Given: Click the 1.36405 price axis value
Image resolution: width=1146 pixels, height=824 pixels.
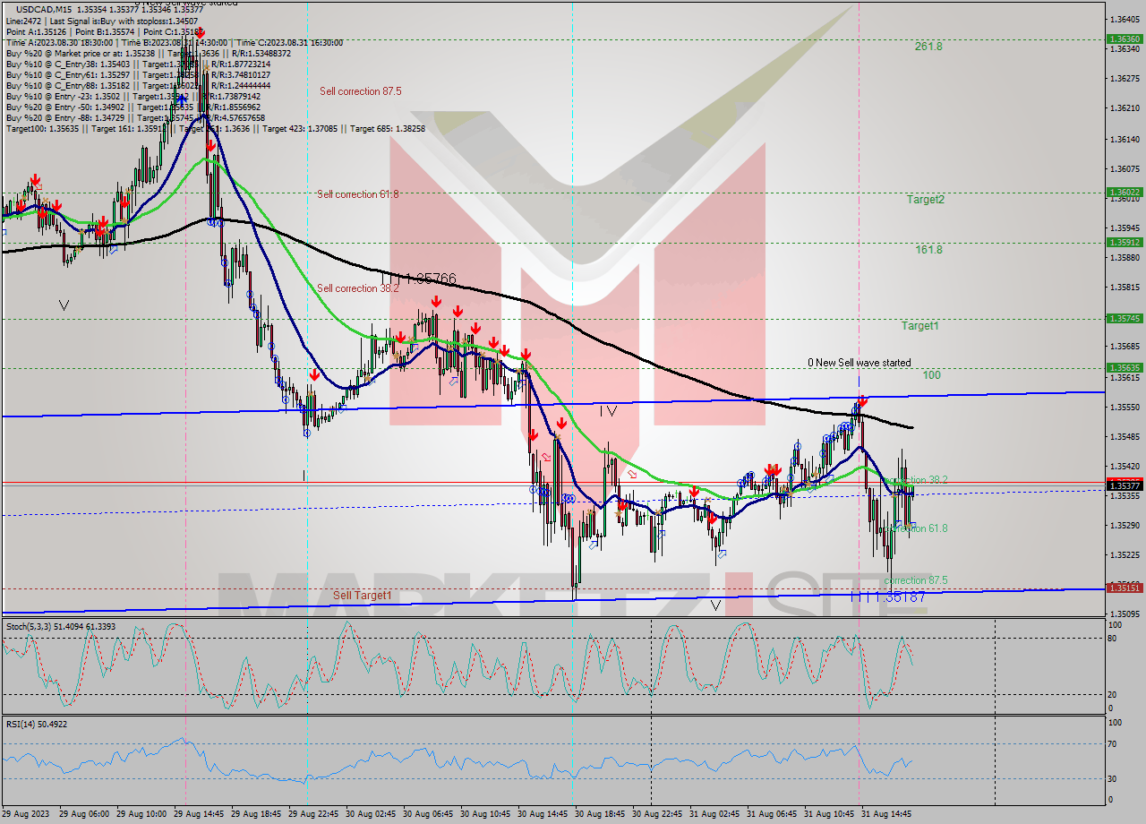Looking at the screenshot, I should click(1124, 19).
